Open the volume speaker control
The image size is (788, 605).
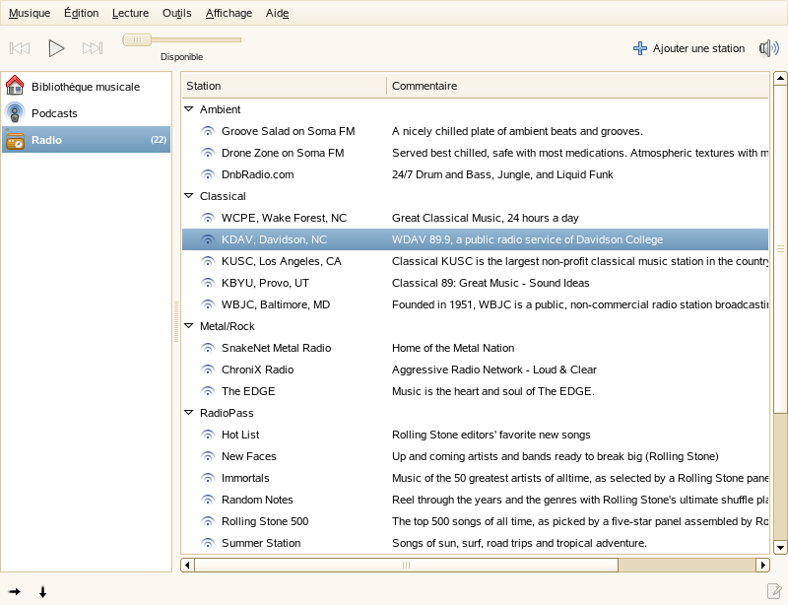coord(768,48)
